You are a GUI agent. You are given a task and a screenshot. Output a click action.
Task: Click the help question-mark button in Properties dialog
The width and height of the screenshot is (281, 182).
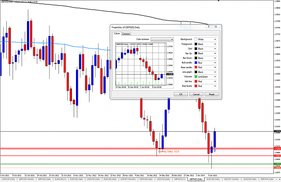click(209, 27)
